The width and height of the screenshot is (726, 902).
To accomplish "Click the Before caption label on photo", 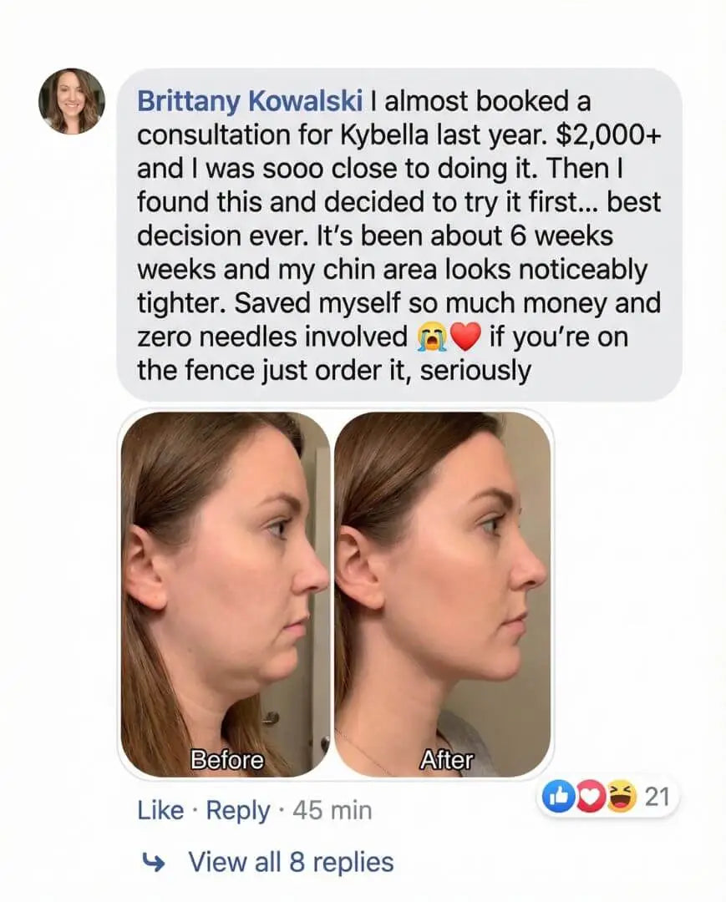I will 227,760.
